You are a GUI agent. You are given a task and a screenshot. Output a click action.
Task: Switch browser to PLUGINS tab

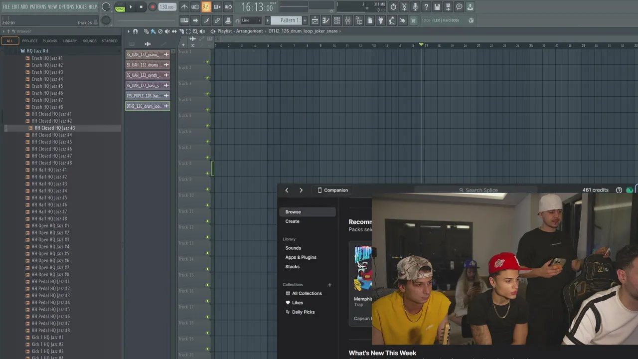49,41
